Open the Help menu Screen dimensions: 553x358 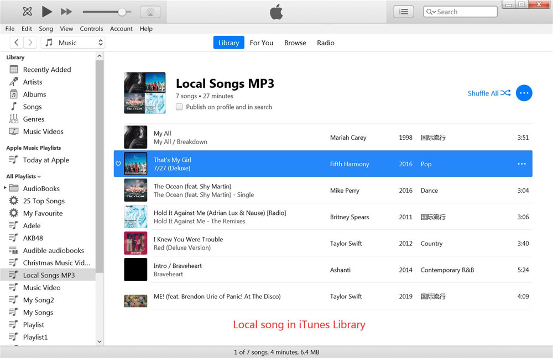tap(146, 29)
